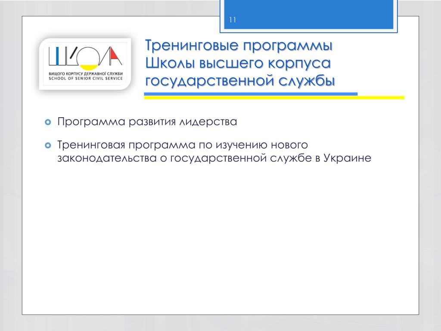Screen dimensions: 441x331
Task: Click the School of Senior Civil Service logo
Action: pyautogui.click(x=85, y=64)
